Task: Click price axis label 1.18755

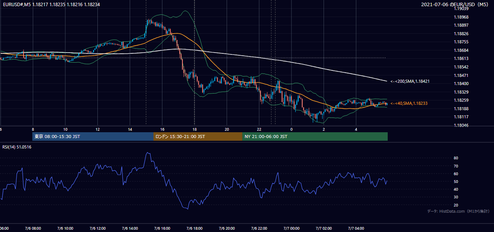Action: [462, 42]
